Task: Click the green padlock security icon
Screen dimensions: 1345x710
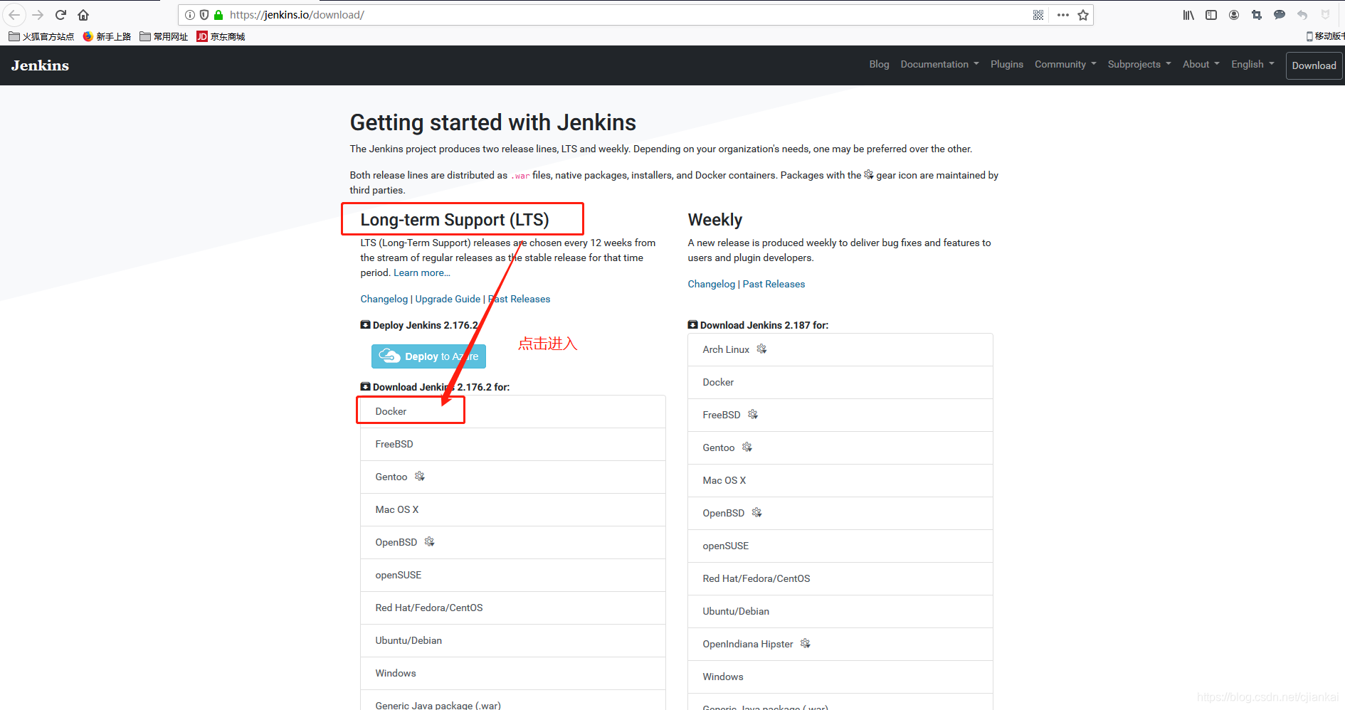Action: click(x=218, y=15)
